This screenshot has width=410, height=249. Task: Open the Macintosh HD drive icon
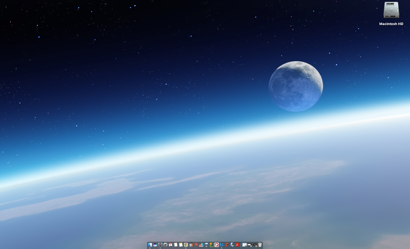391,10
